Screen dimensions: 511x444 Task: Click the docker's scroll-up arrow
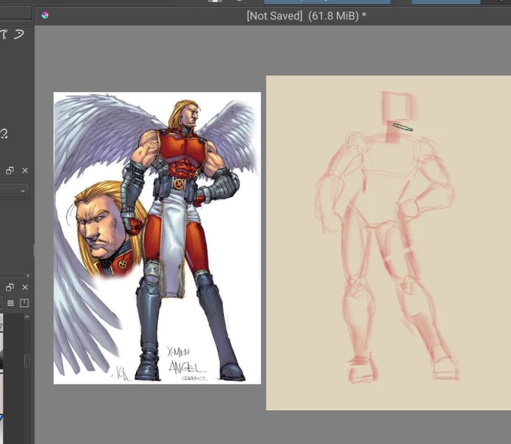pos(27,316)
